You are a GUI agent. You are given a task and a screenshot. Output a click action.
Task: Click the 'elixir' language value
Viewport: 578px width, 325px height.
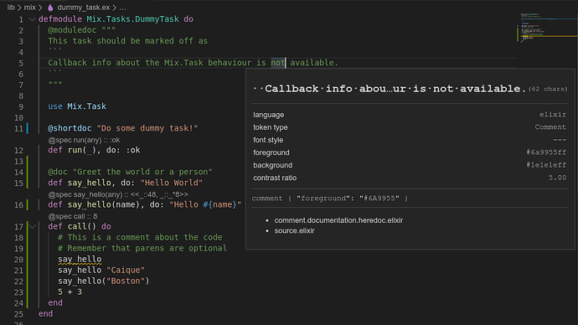click(553, 115)
